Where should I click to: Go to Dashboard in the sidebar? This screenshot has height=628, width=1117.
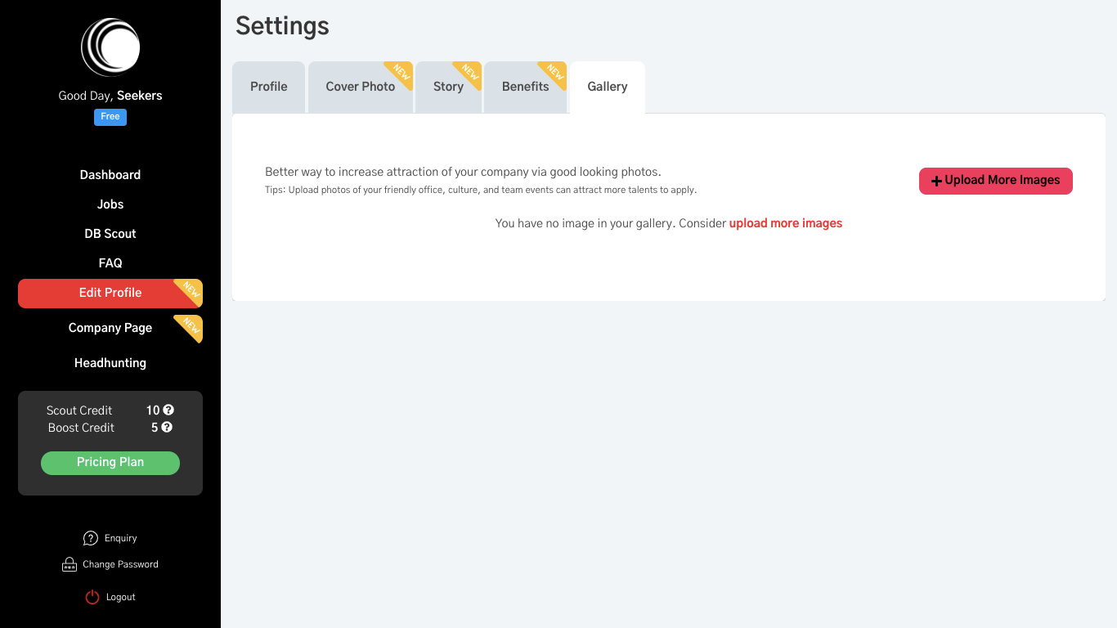(x=110, y=175)
